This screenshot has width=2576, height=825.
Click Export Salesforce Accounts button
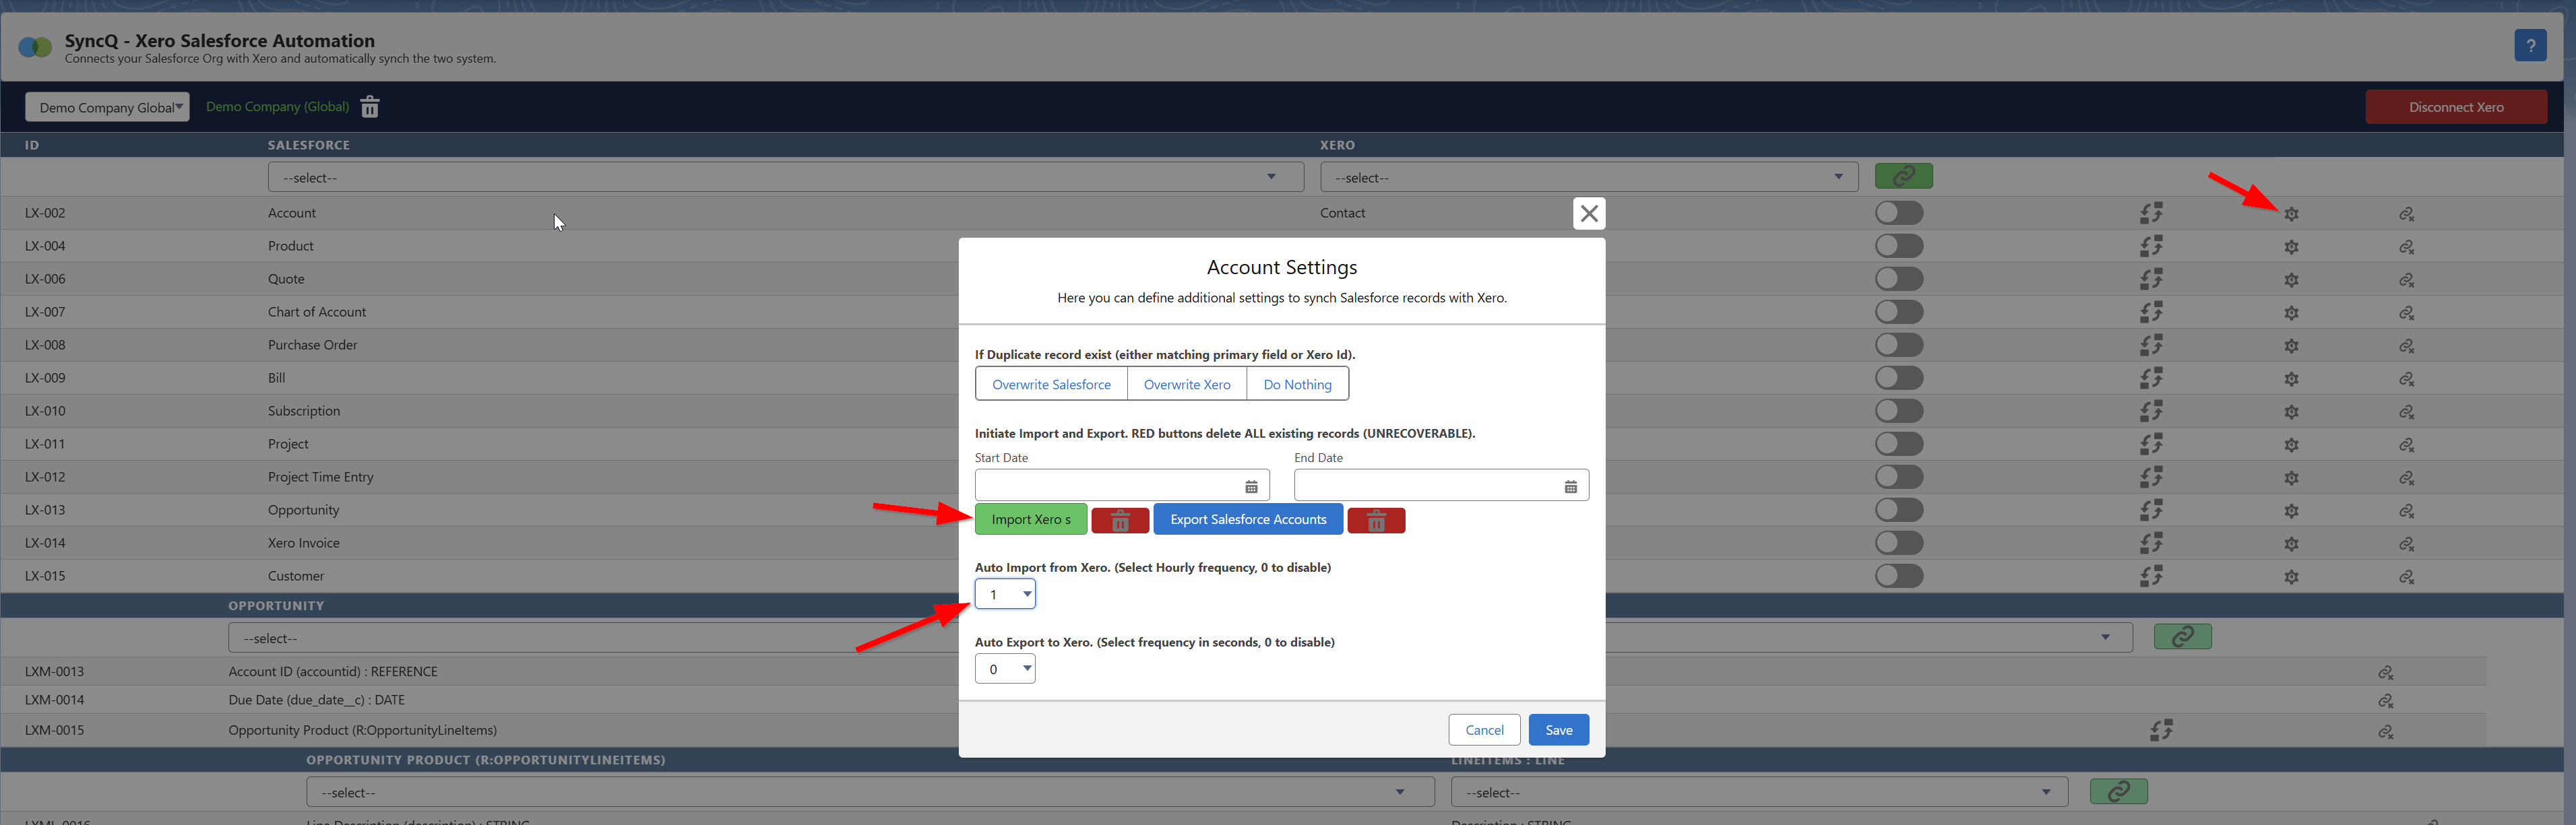[1248, 519]
